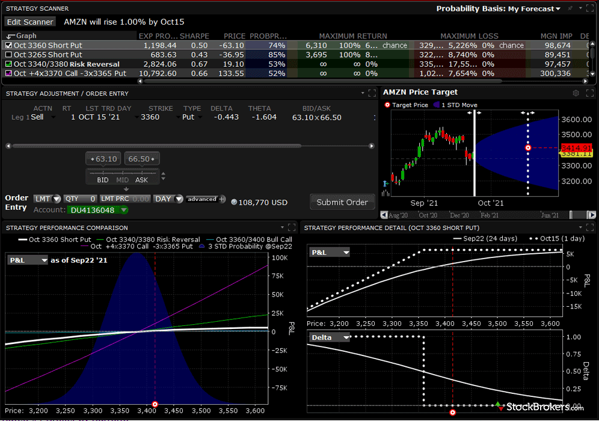
Task: Click the pin icon in Strategy Scanner header
Action: (571, 8)
